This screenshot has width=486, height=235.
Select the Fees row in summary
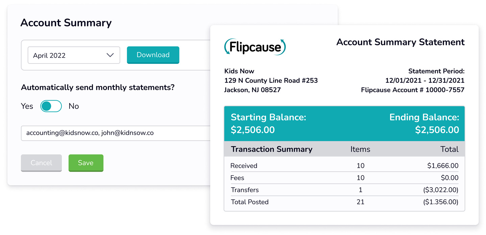tap(344, 178)
